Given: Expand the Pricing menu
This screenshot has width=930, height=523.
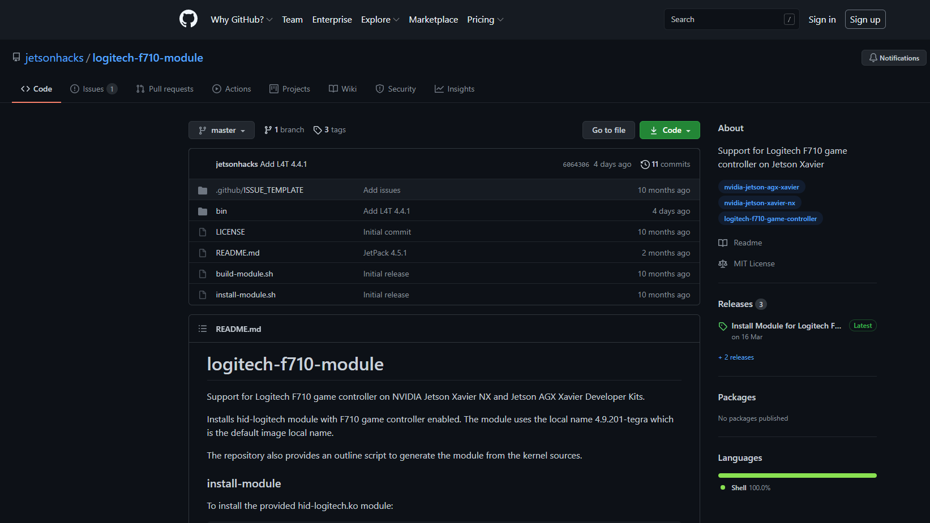Looking at the screenshot, I should 485,20.
